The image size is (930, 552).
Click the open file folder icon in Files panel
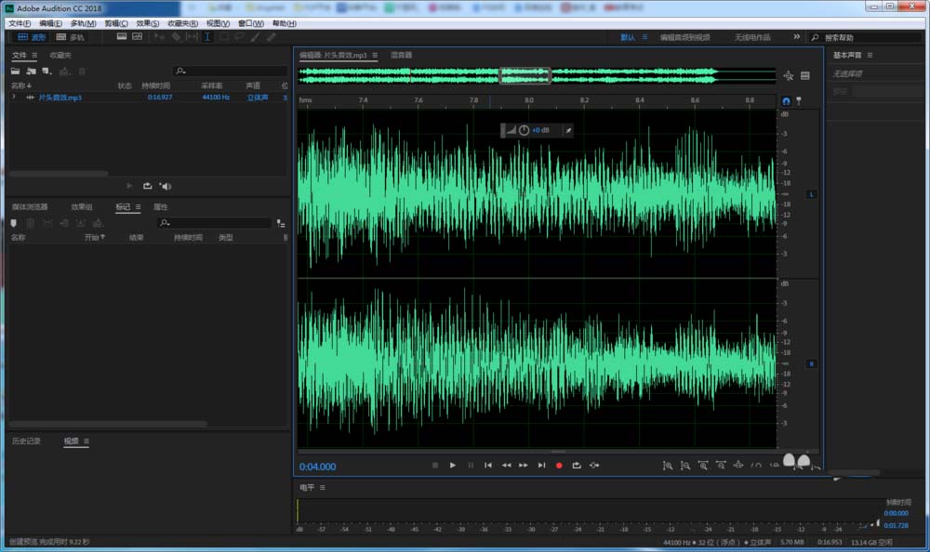click(16, 71)
